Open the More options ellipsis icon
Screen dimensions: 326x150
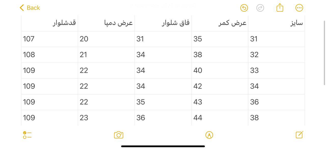point(299,7)
